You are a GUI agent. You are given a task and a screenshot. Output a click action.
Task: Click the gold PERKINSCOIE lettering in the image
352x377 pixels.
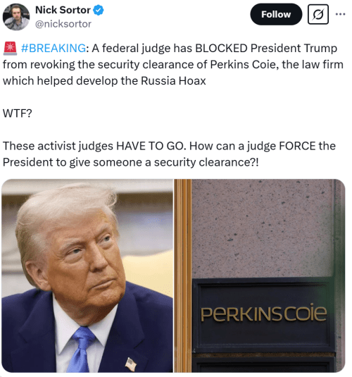264,313
